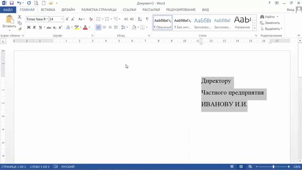Screen dimensions: 302x170
Task: Switch to Read Mode view in status bar
Action: pos(232,167)
